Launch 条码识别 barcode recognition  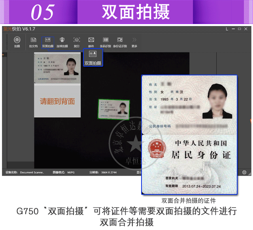(x=106, y=42)
